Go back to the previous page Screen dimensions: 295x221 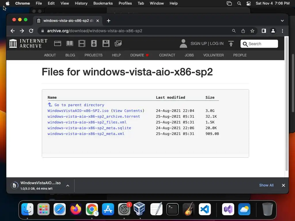pos(13,31)
